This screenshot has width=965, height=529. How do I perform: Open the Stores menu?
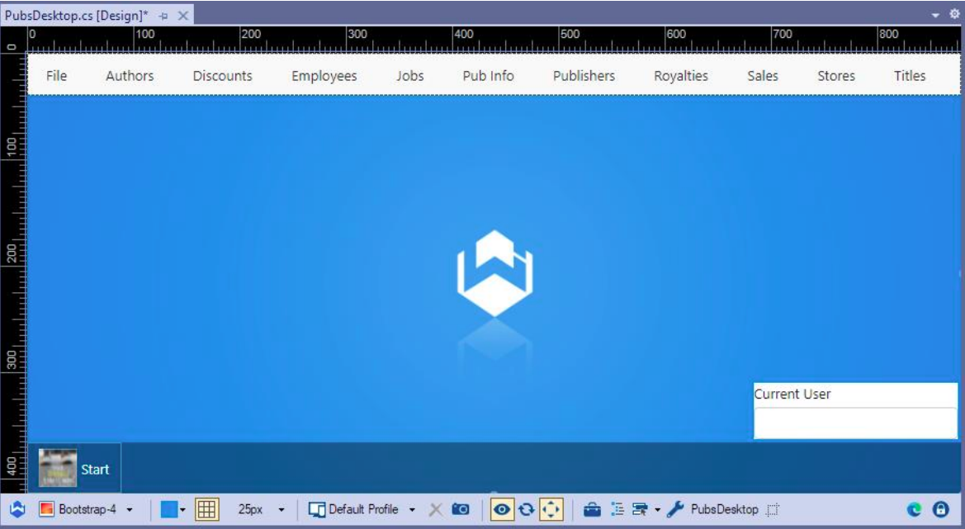click(835, 76)
